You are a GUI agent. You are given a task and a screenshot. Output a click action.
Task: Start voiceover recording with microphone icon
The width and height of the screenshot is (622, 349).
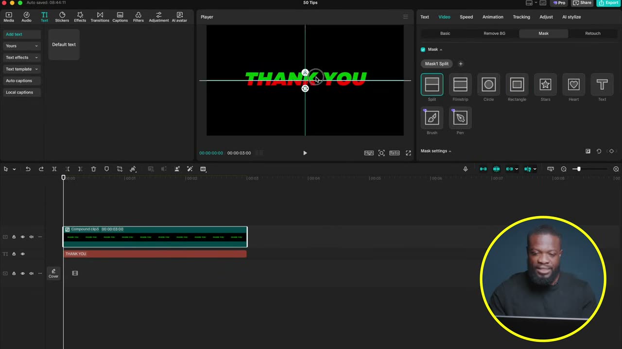point(465,169)
